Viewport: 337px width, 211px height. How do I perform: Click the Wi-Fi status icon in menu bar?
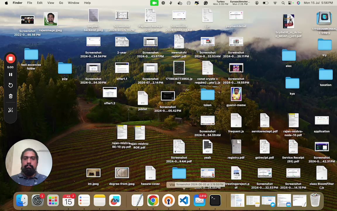(x=275, y=3)
